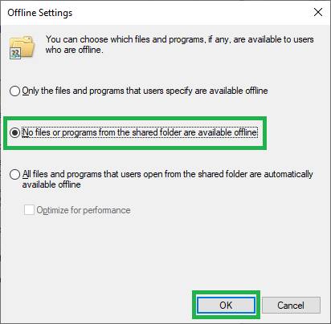Viewport: 331px width, 324px height.
Task: Click the 'who are offline.' description line
Action: [74, 50]
